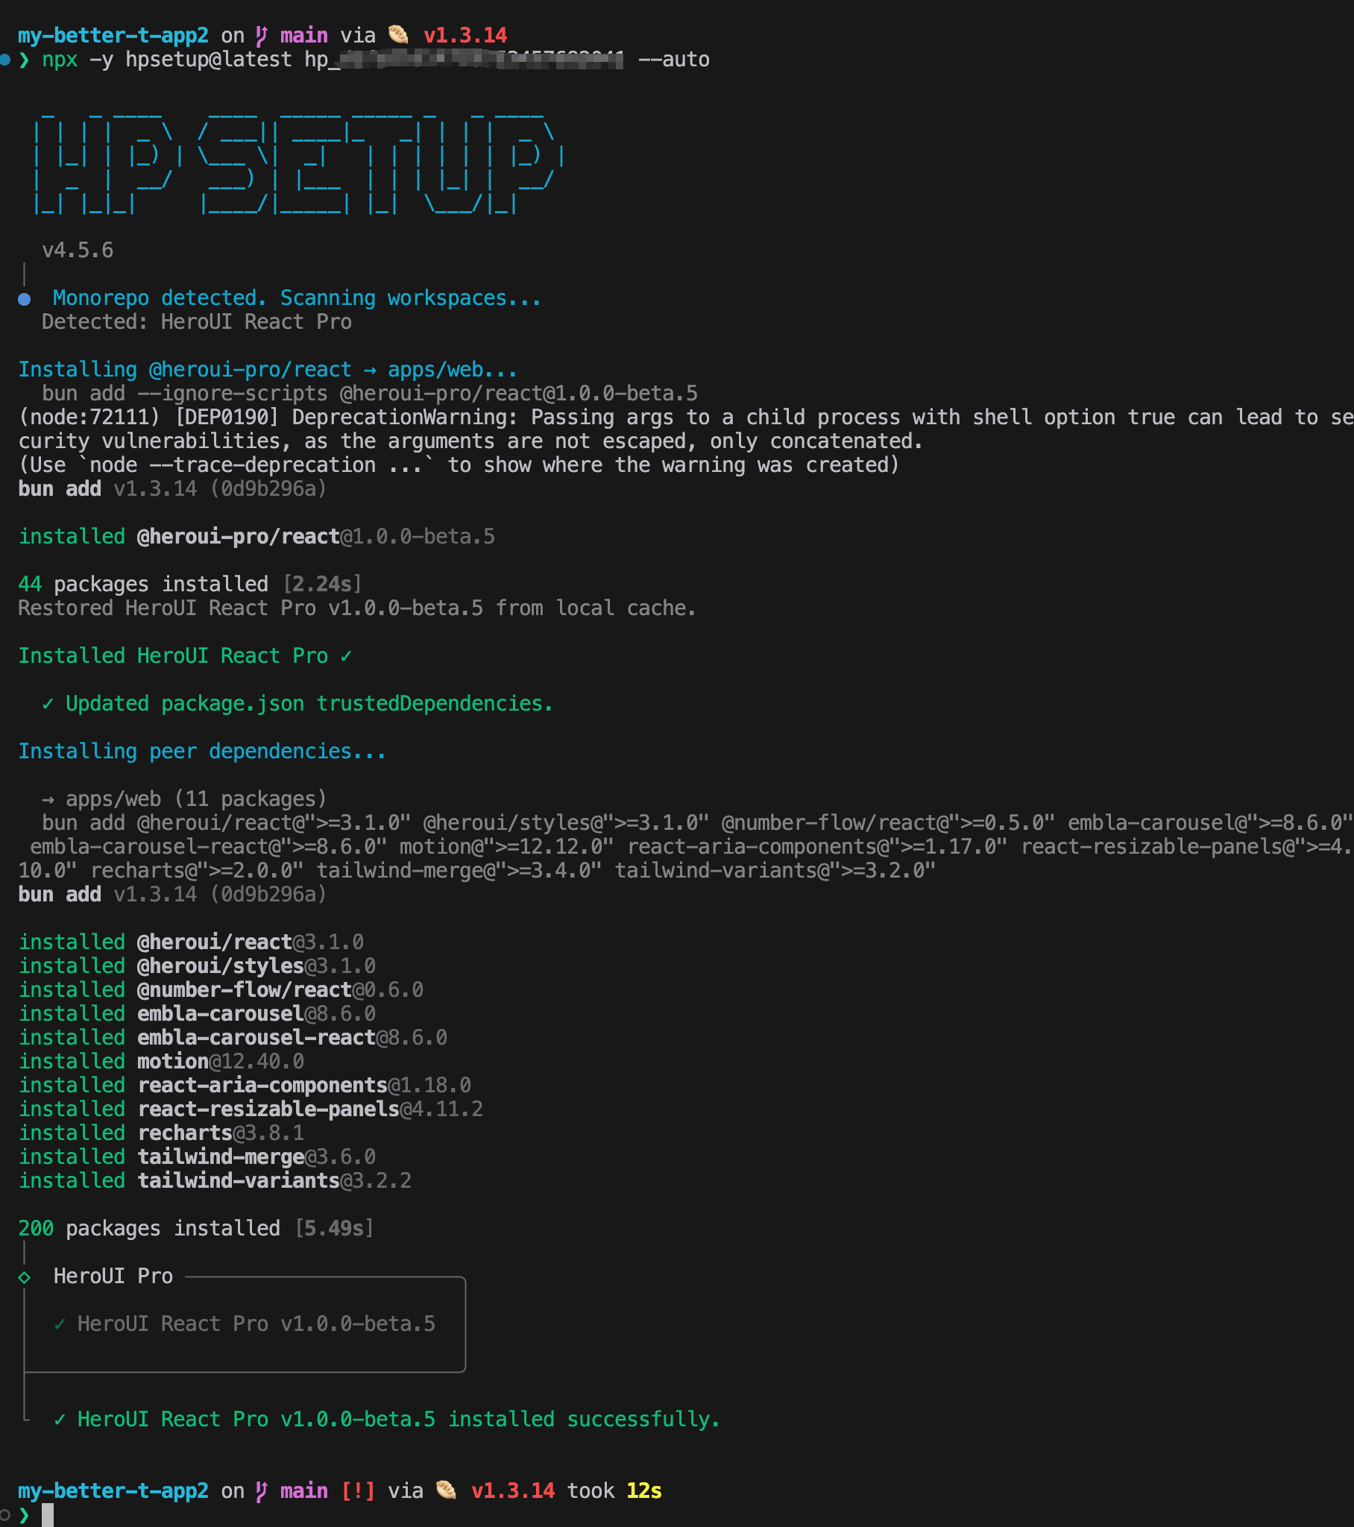Click '→ apps/web (11 packages)' line
Screen dimensions: 1354x1527
point(185,799)
